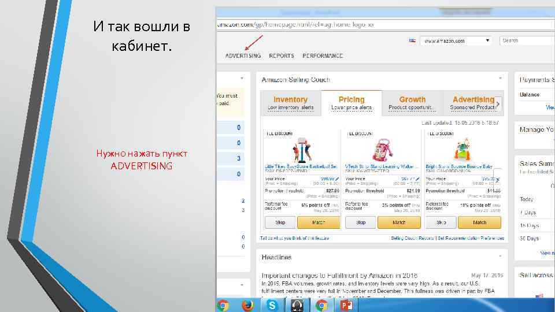Collapse the left notifications panel arrow
The image size is (555, 312).
point(242,78)
